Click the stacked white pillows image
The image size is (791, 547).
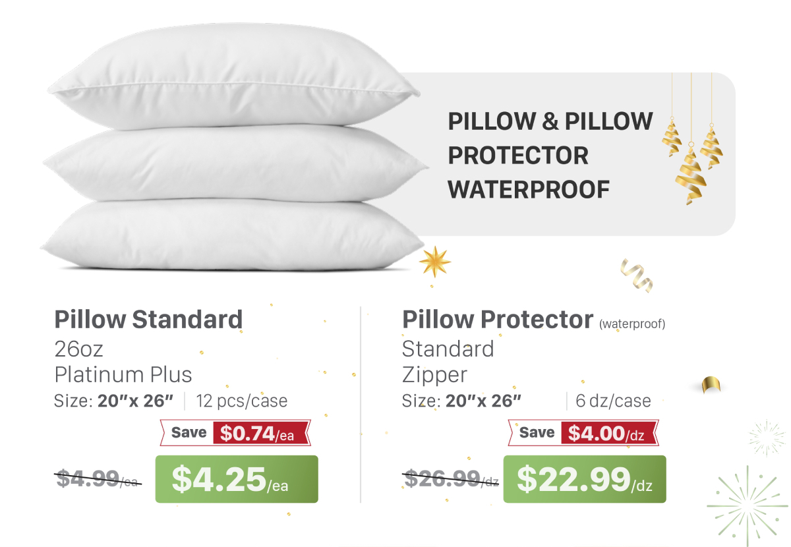click(231, 158)
